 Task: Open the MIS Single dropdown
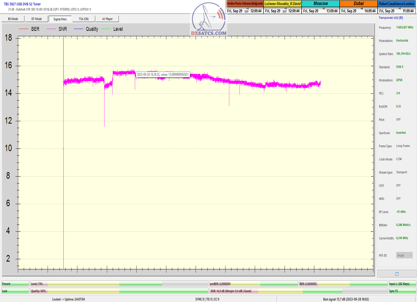[404, 255]
